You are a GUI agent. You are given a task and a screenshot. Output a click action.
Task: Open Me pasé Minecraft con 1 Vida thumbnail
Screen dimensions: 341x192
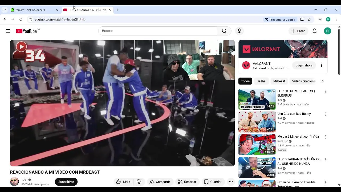click(x=257, y=145)
